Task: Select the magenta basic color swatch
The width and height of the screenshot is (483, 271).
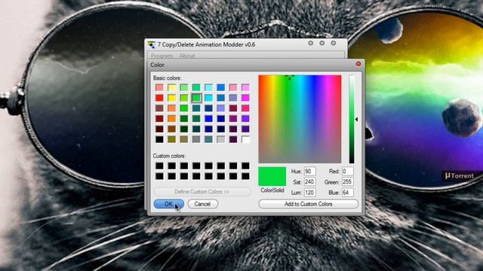Action: tap(245, 98)
